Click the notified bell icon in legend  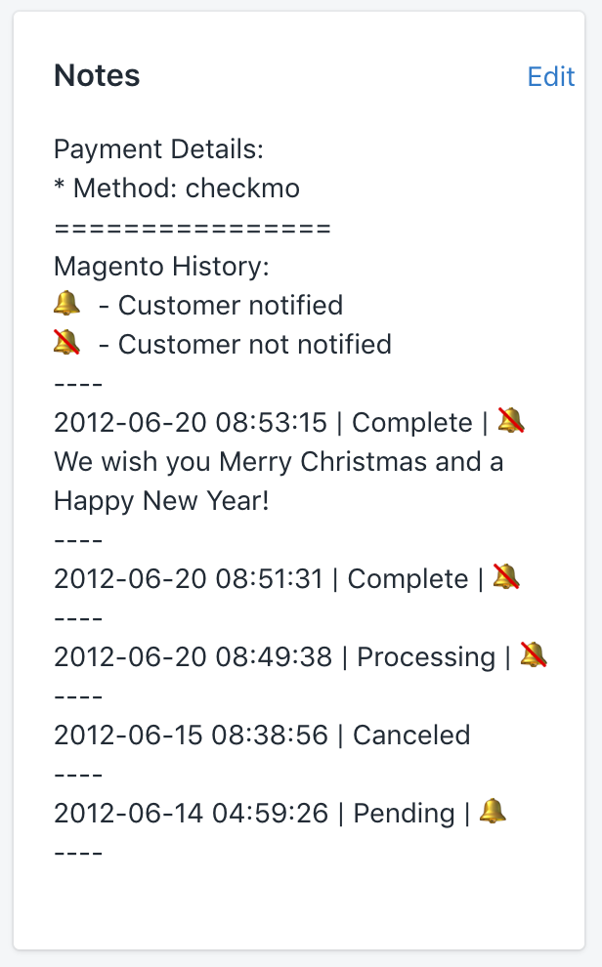coord(64,305)
